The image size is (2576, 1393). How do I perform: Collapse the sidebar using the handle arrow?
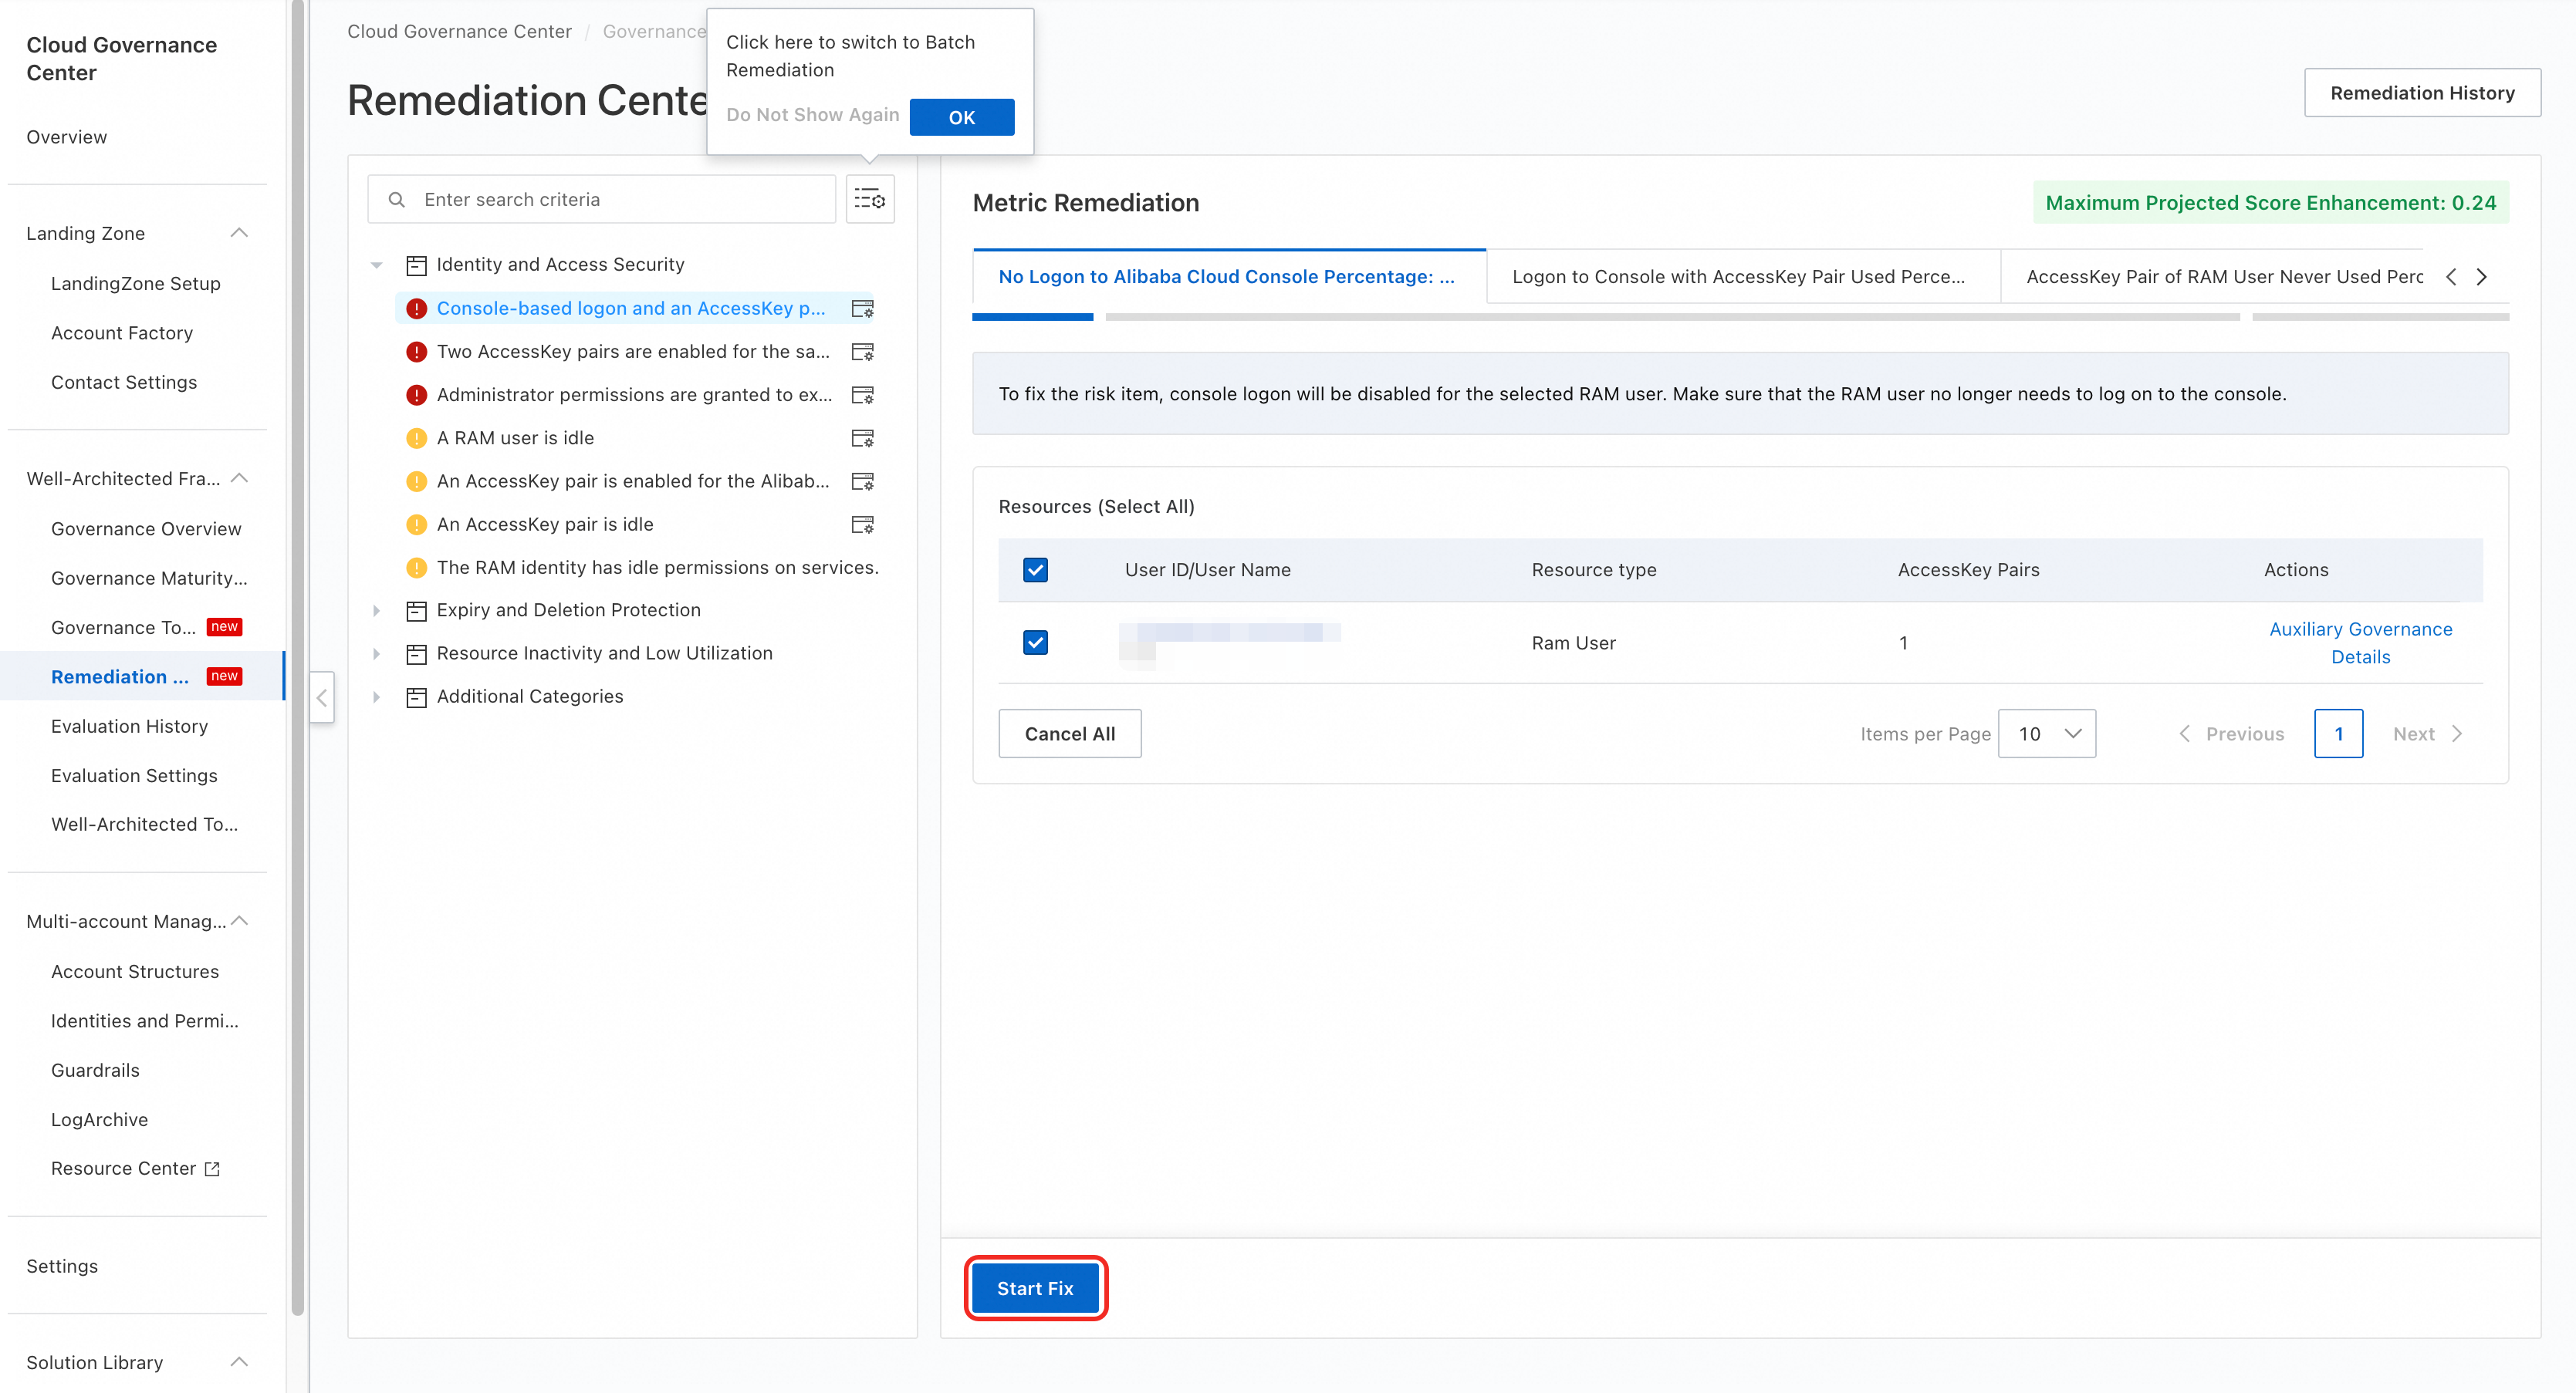coord(322,697)
